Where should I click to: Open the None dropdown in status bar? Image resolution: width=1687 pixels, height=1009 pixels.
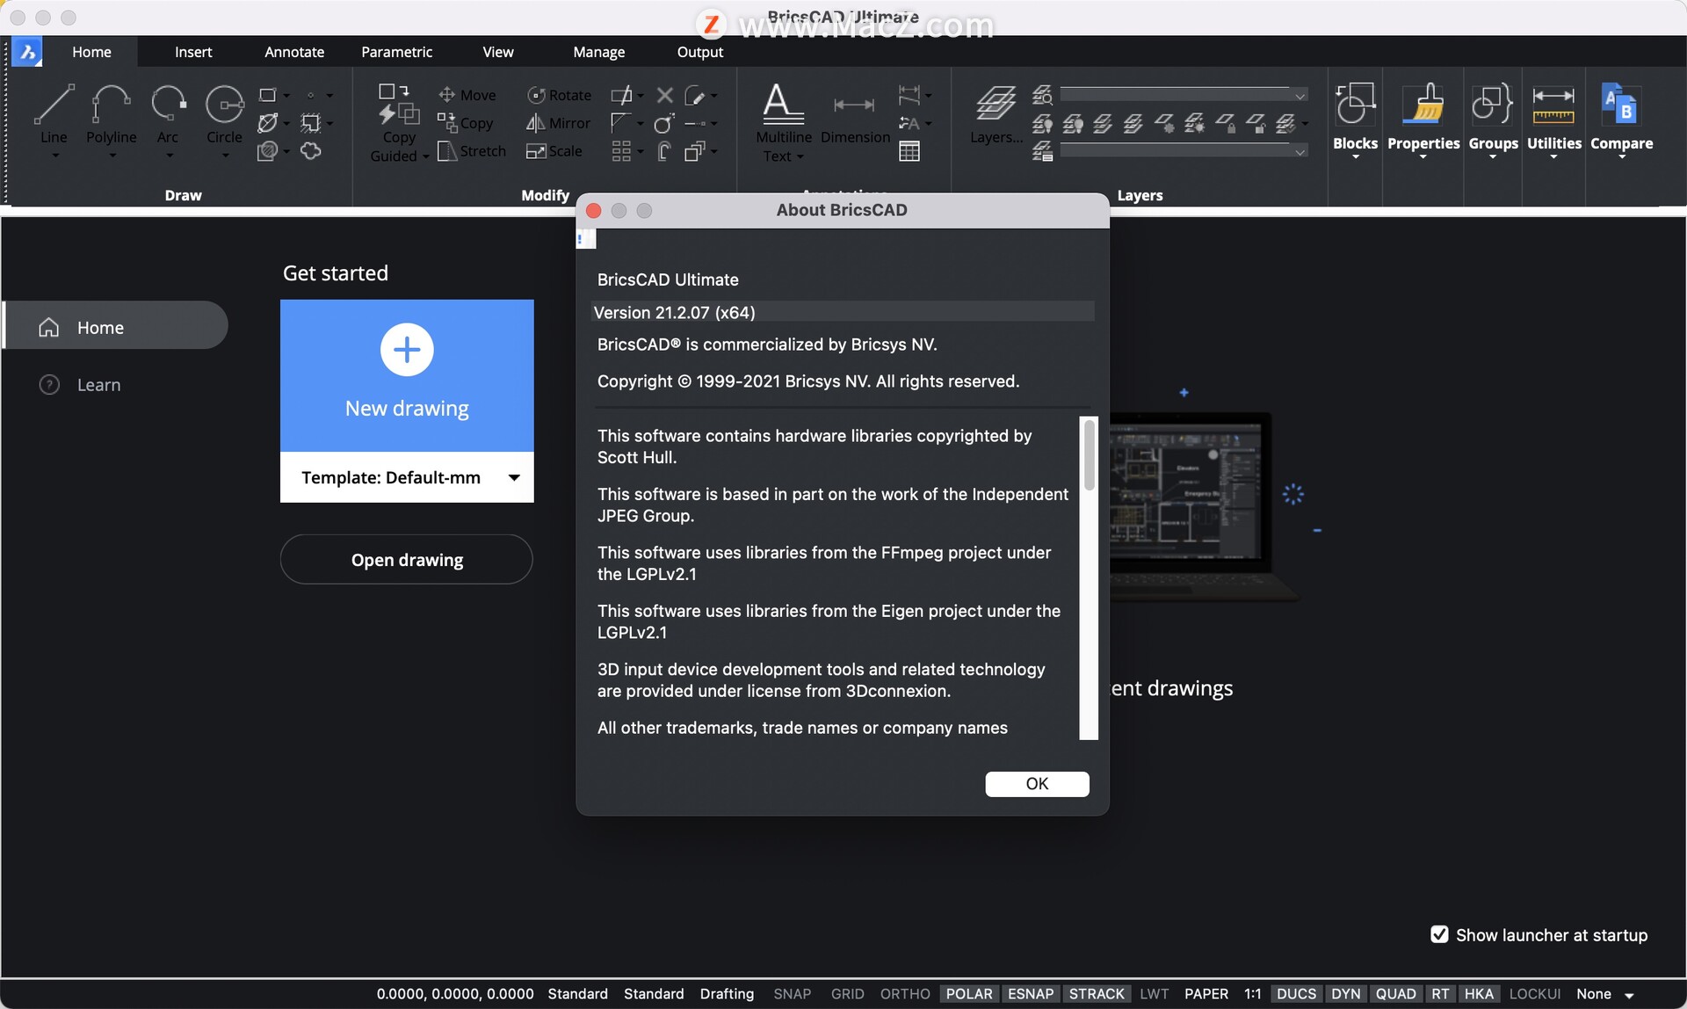1604,994
